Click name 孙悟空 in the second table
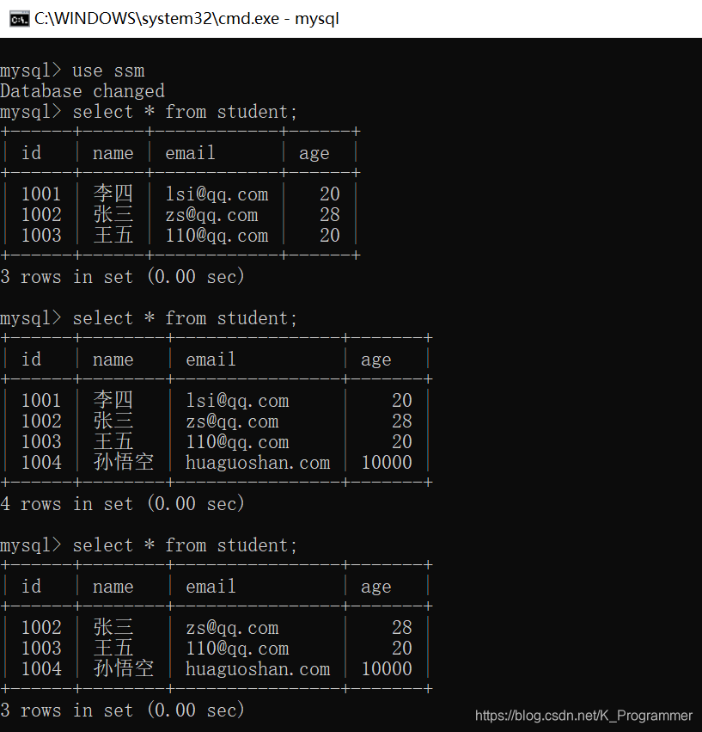This screenshot has height=732, width=702. click(124, 462)
